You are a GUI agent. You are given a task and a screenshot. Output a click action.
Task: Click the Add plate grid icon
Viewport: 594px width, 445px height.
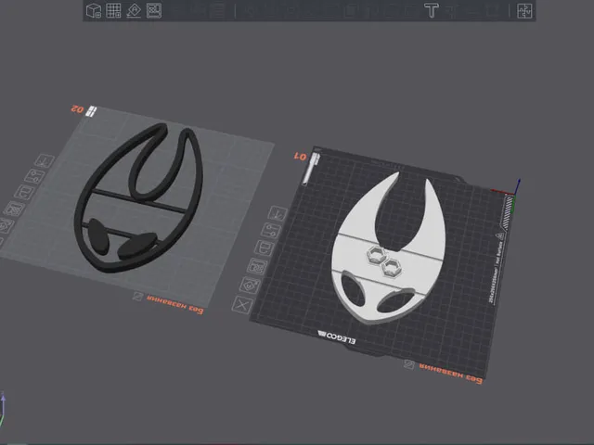click(113, 10)
